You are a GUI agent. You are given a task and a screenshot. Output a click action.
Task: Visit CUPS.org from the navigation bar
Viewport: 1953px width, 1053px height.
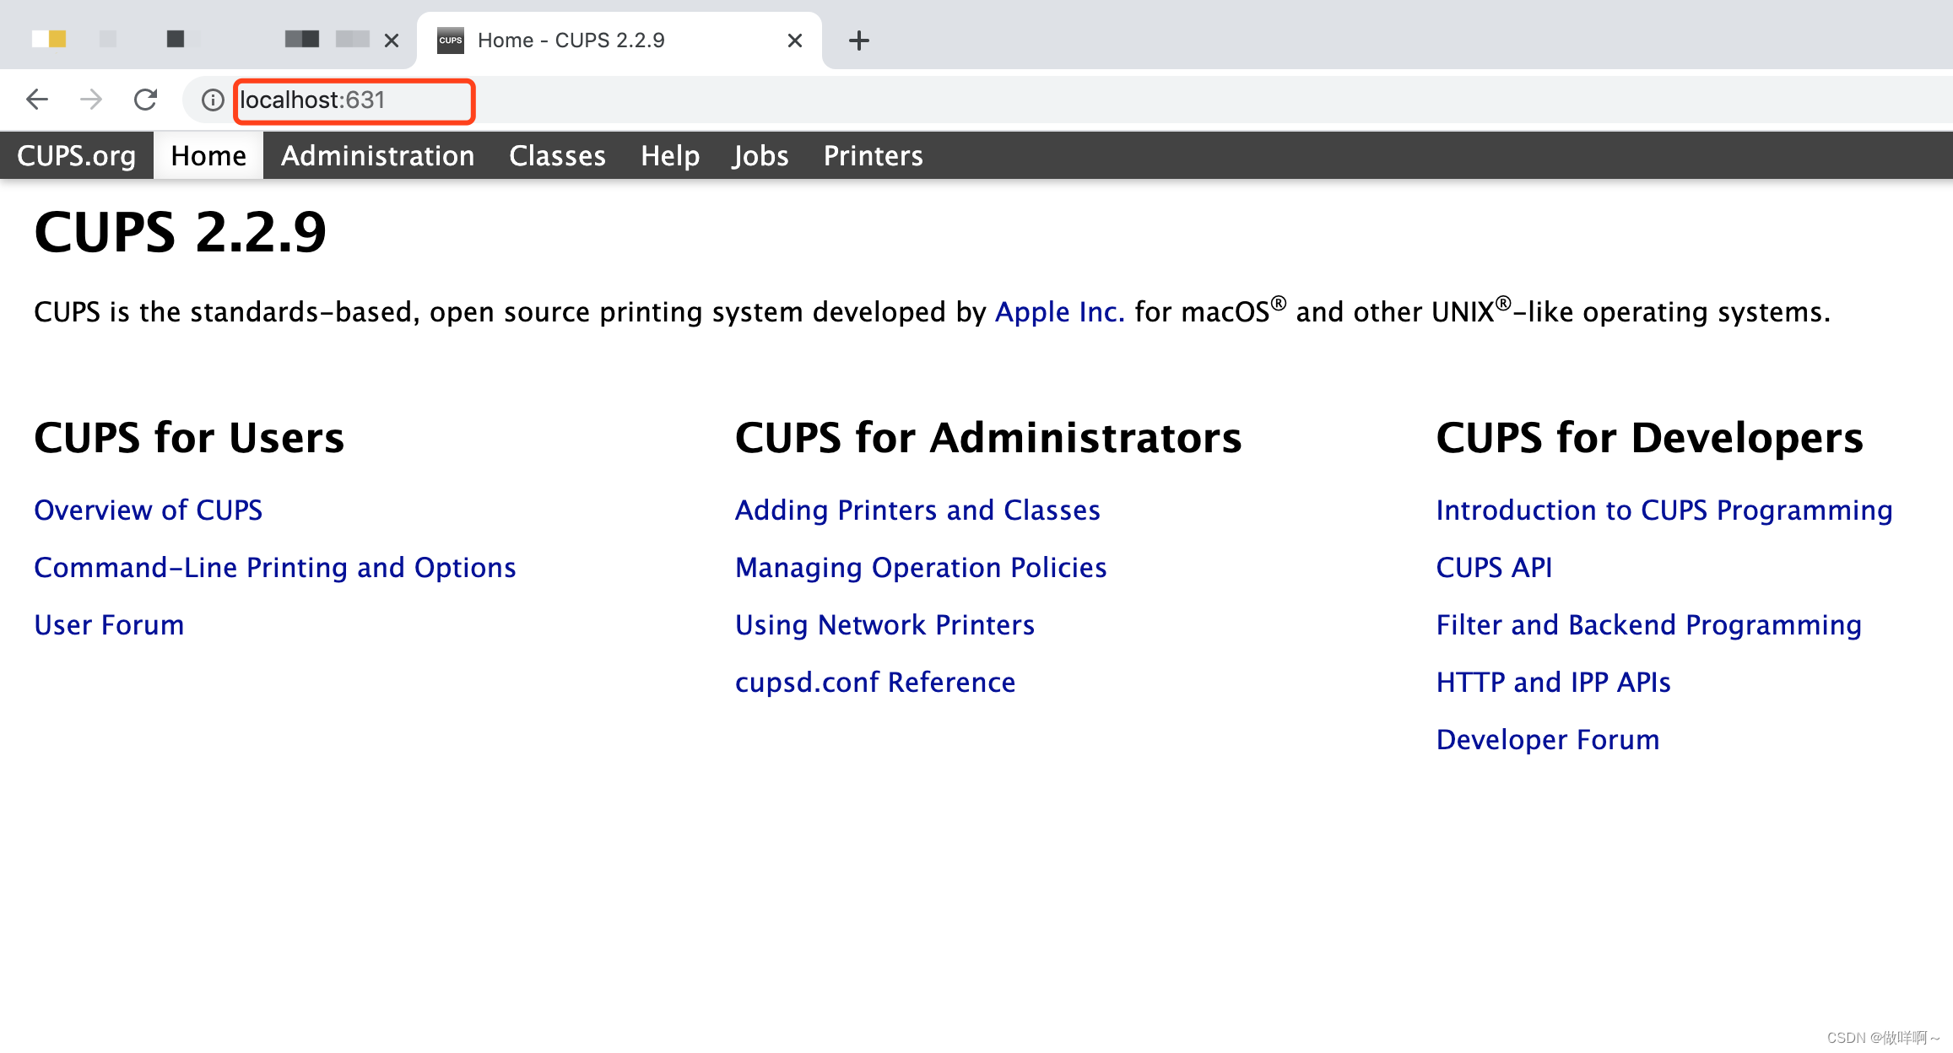point(76,156)
